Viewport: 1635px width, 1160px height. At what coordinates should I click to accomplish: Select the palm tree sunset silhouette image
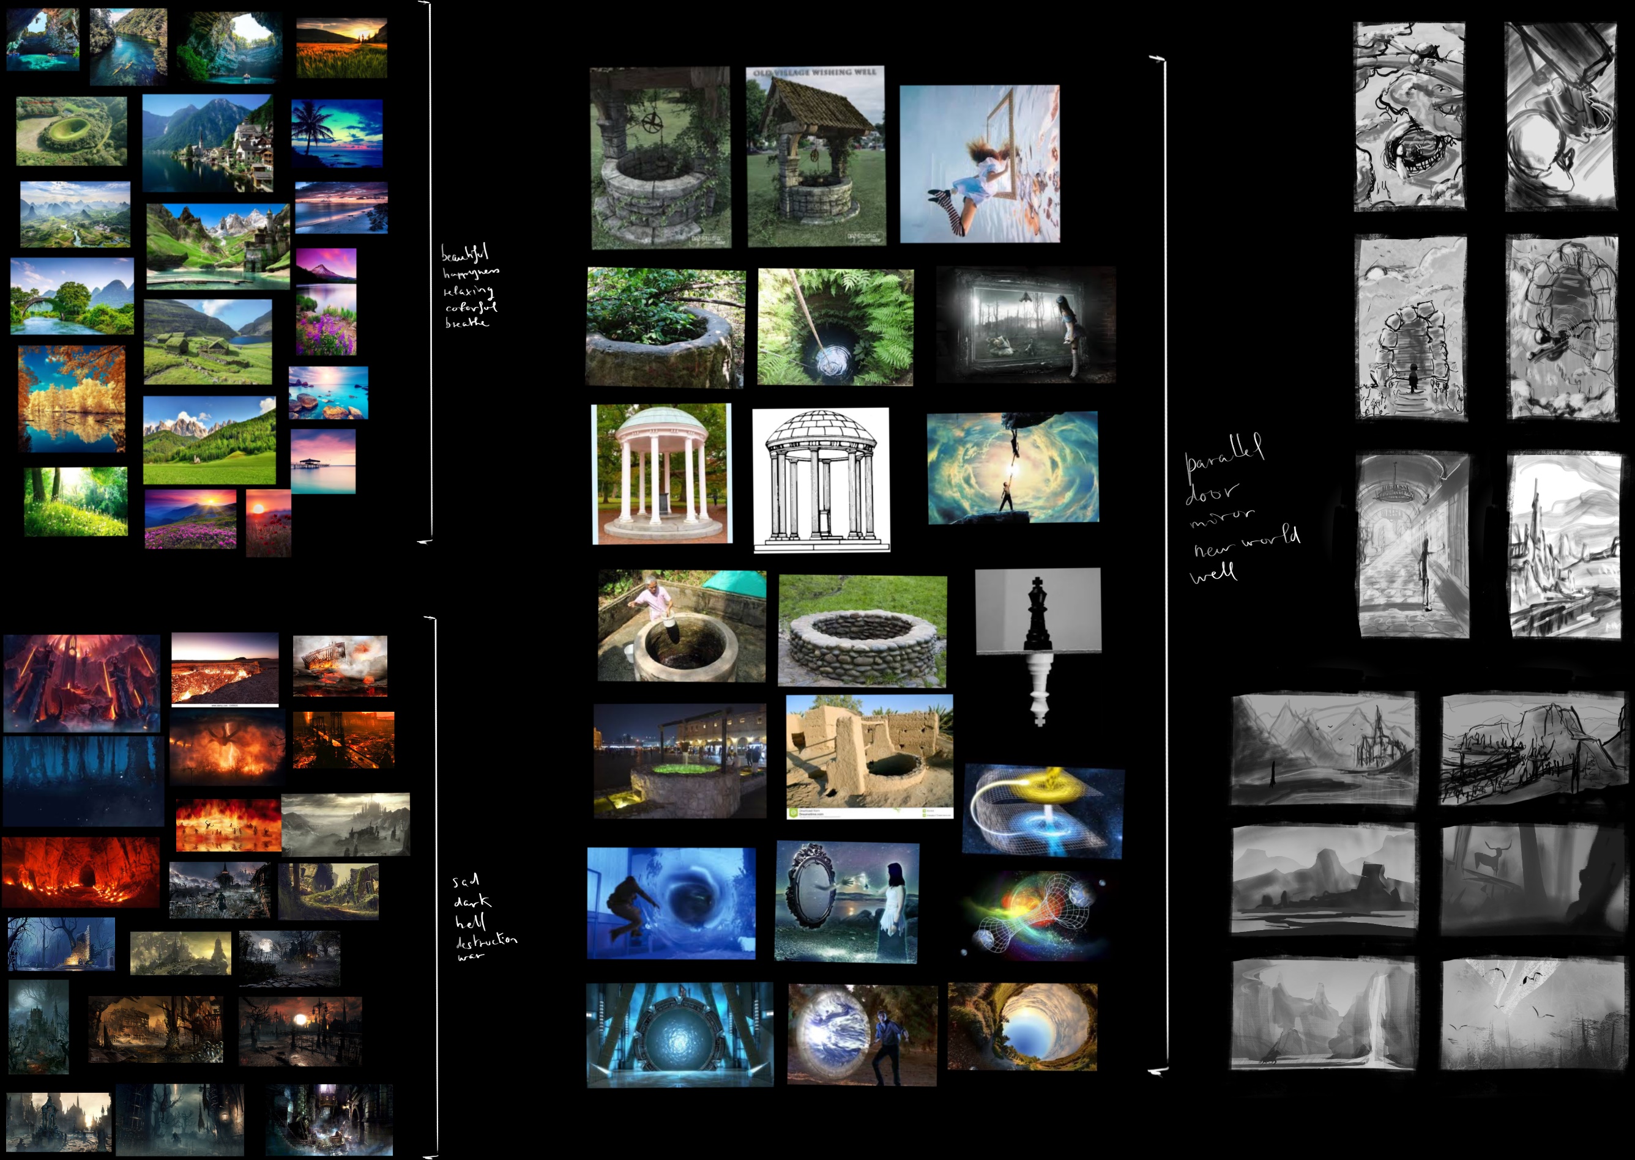pyautogui.click(x=337, y=133)
